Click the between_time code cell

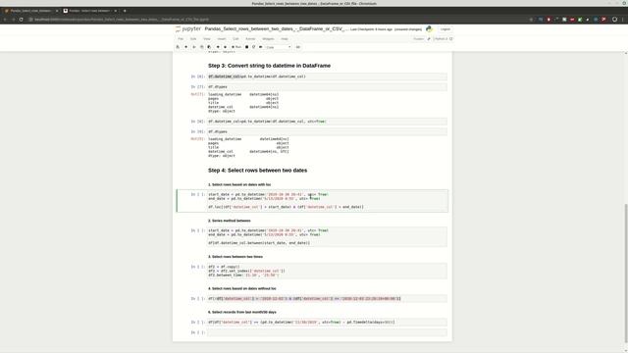[327, 271]
